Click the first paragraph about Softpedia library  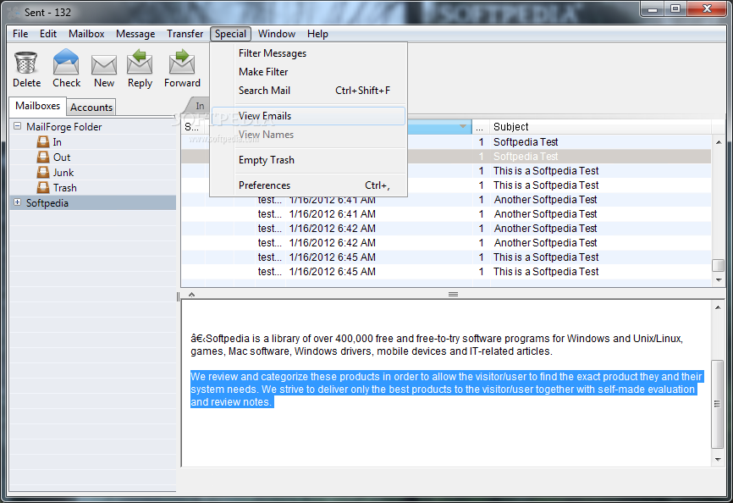click(437, 345)
